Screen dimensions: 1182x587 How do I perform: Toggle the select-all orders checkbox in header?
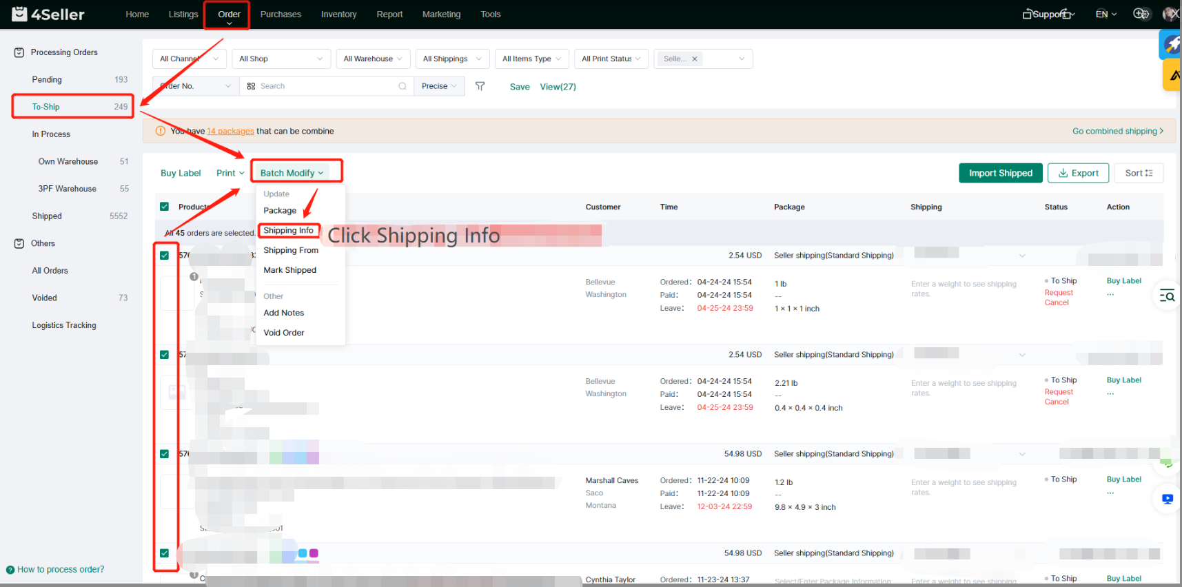tap(165, 207)
